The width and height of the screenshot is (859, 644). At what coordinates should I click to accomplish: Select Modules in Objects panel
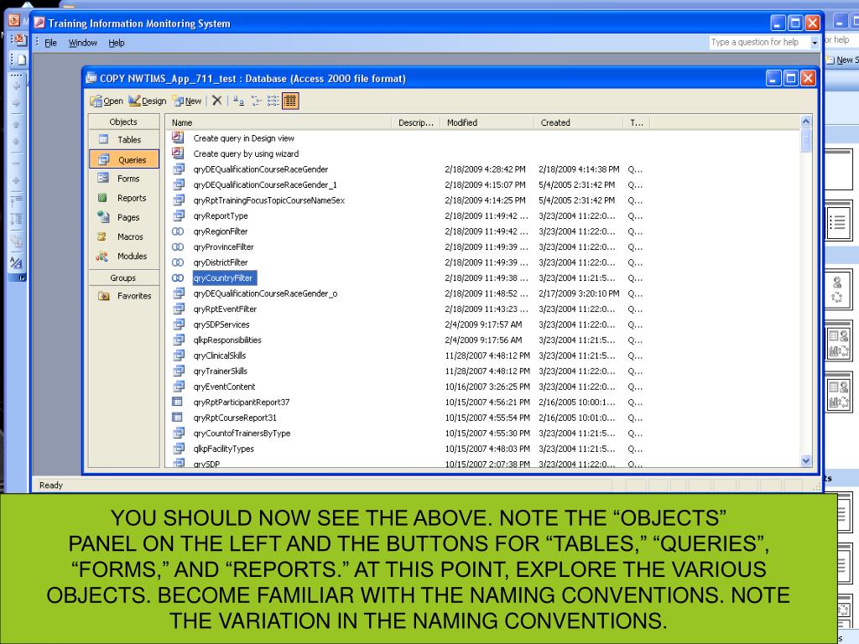click(124, 256)
